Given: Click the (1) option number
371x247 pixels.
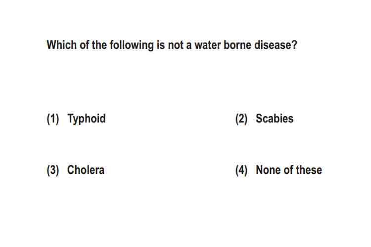Looking at the screenshot, I should coord(53,119).
